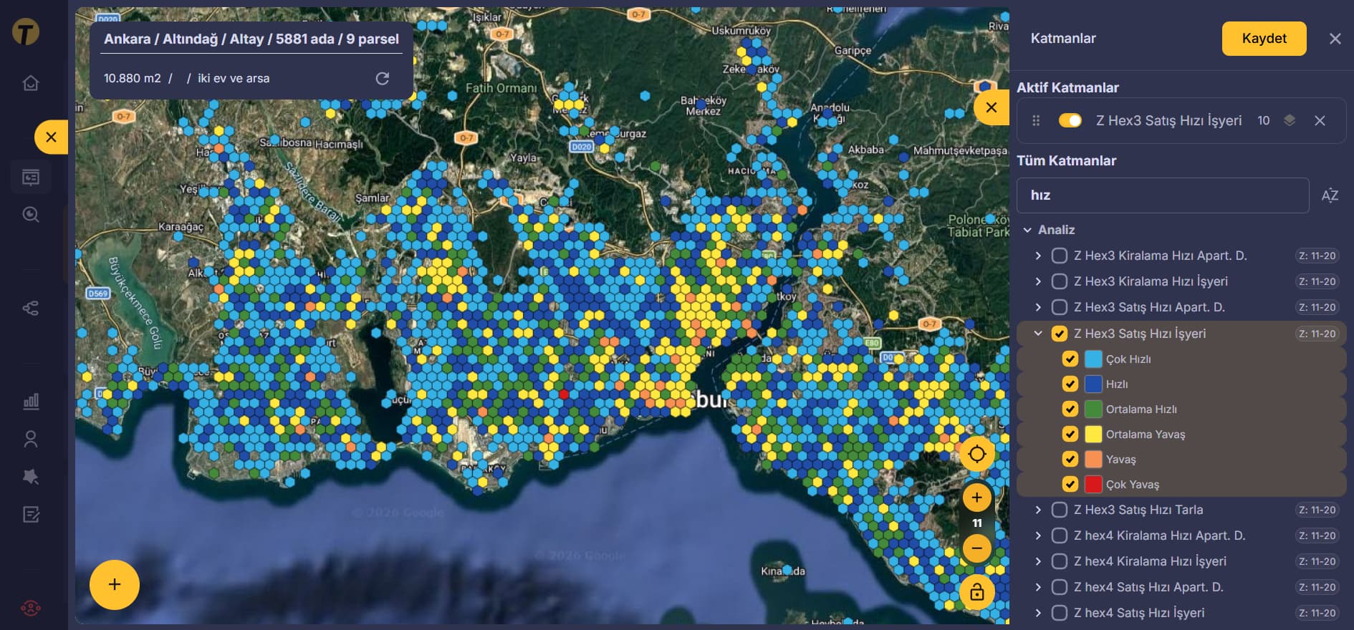Click the red support icon at sidebar bottom
1354x630 pixels.
tap(31, 609)
